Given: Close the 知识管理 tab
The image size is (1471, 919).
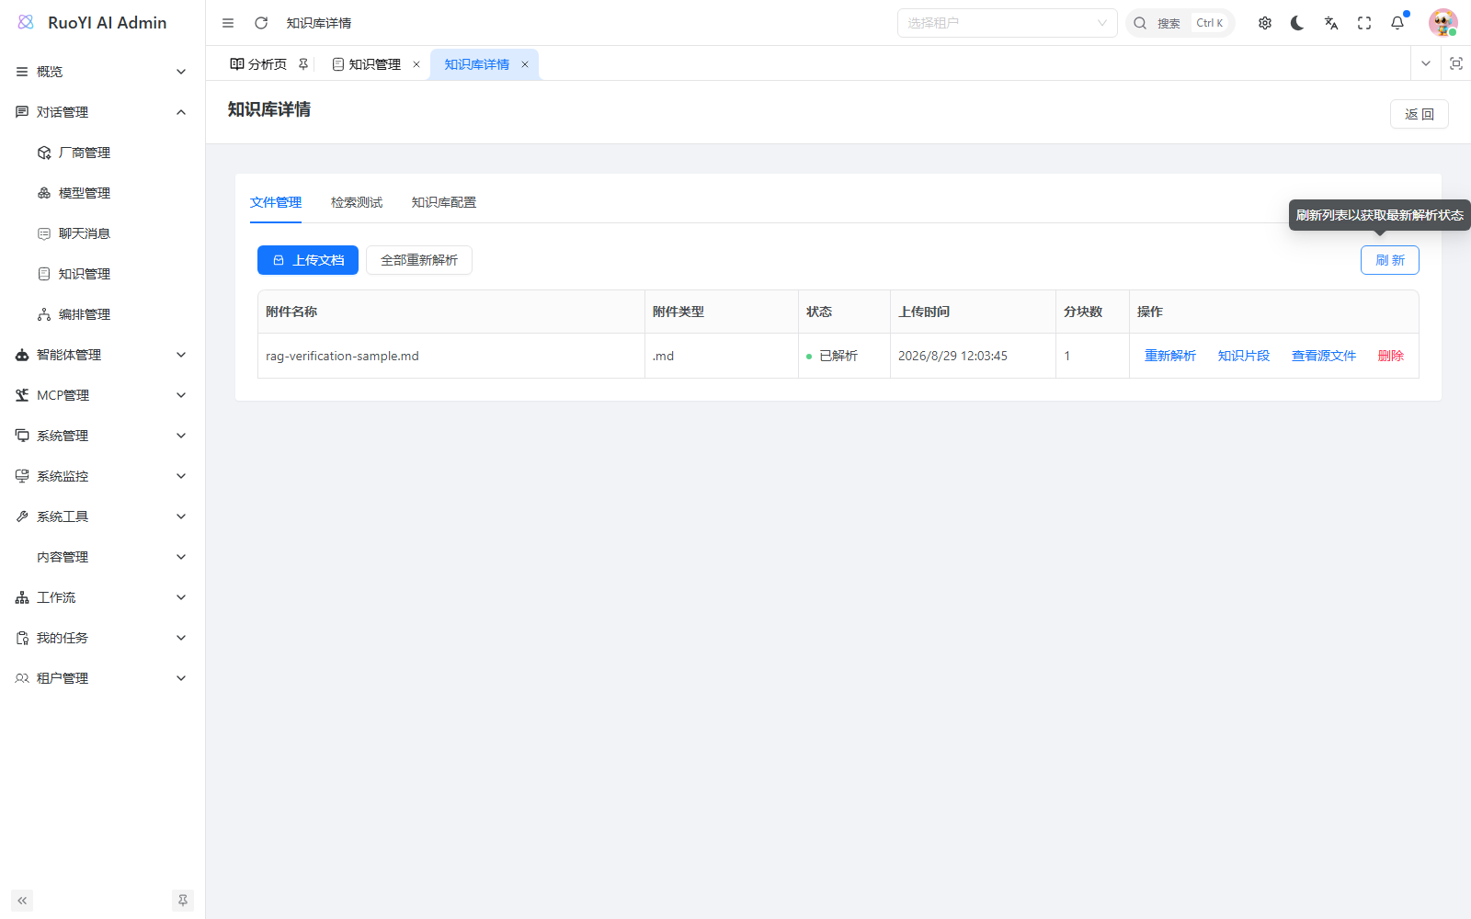Looking at the screenshot, I should tap(416, 64).
